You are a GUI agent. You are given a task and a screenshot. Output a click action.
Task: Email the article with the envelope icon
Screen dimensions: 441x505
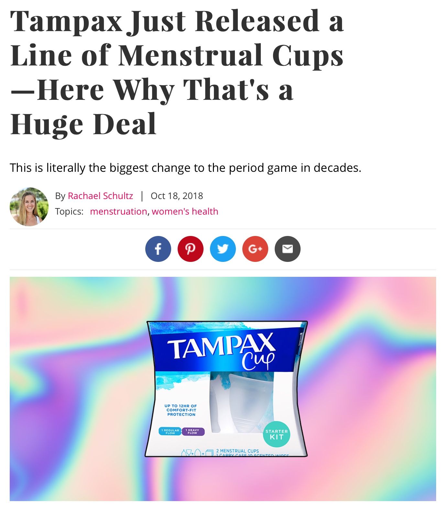[287, 249]
